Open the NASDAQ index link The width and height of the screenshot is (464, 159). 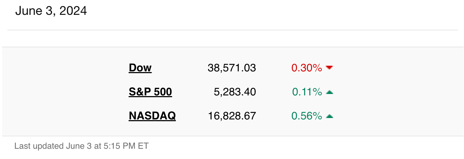coord(152,116)
